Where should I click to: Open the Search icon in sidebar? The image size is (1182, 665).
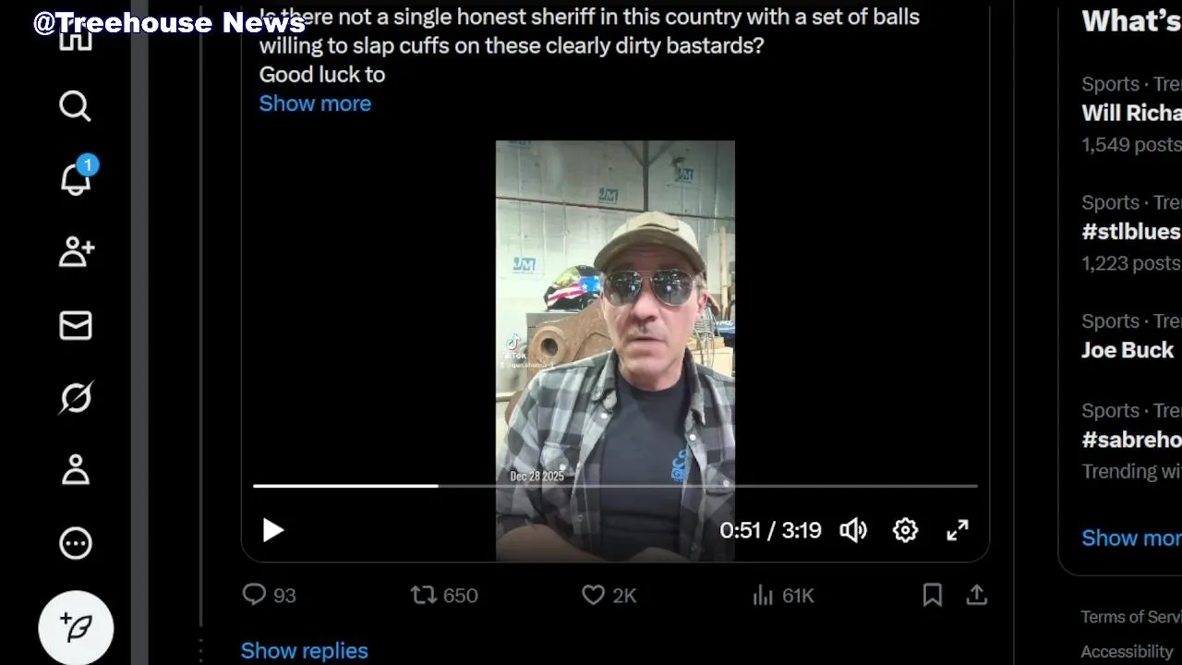(x=75, y=107)
